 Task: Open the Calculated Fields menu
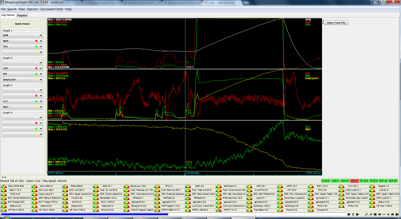51,9
